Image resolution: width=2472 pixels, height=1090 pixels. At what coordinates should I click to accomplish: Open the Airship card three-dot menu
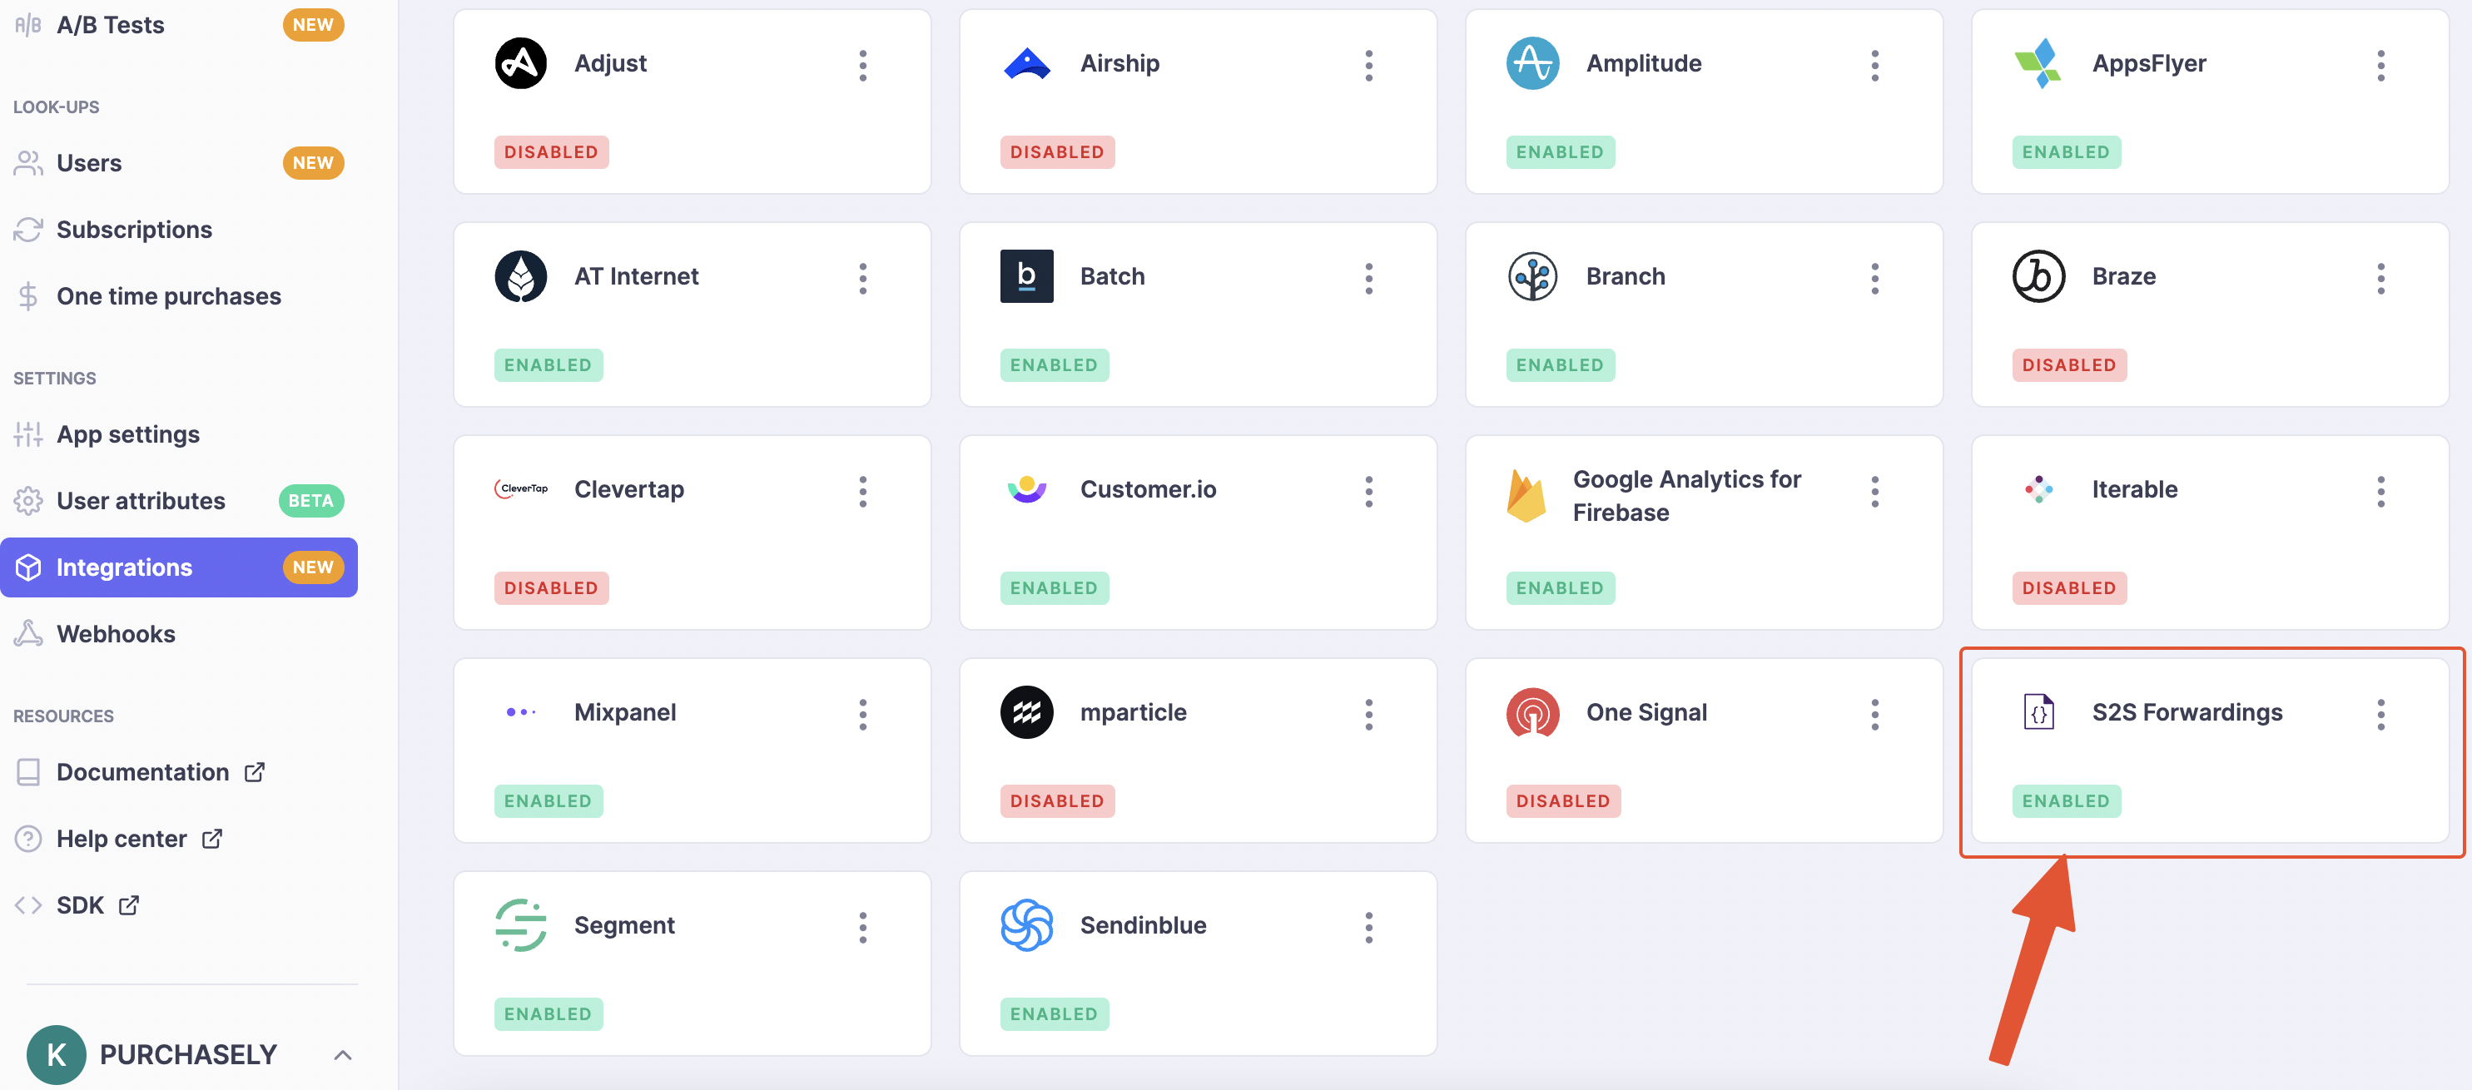1368,65
